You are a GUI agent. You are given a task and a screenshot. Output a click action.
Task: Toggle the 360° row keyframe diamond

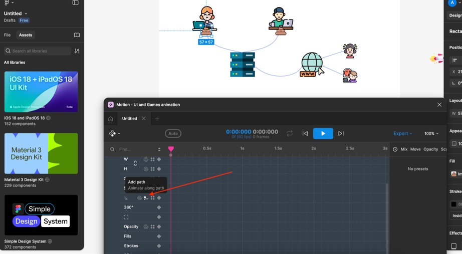click(159, 207)
